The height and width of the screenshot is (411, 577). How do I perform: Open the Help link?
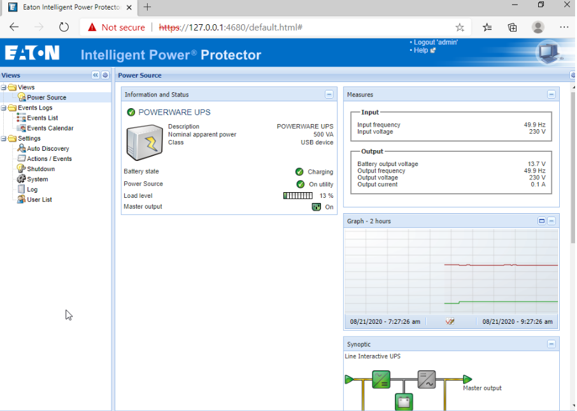coord(421,50)
